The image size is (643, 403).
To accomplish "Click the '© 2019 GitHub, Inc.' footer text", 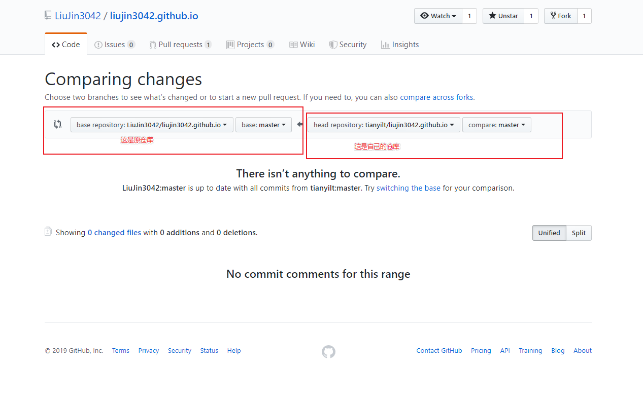I will 74,351.
